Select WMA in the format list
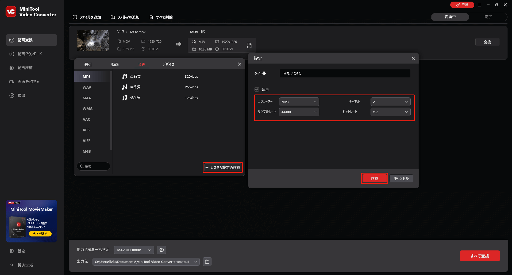The image size is (512, 275). [92, 109]
